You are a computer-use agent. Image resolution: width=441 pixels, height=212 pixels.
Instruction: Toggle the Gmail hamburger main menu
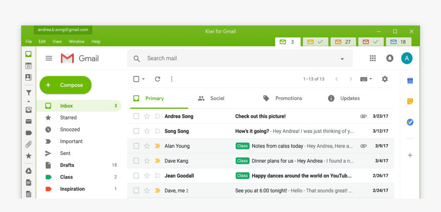point(49,59)
